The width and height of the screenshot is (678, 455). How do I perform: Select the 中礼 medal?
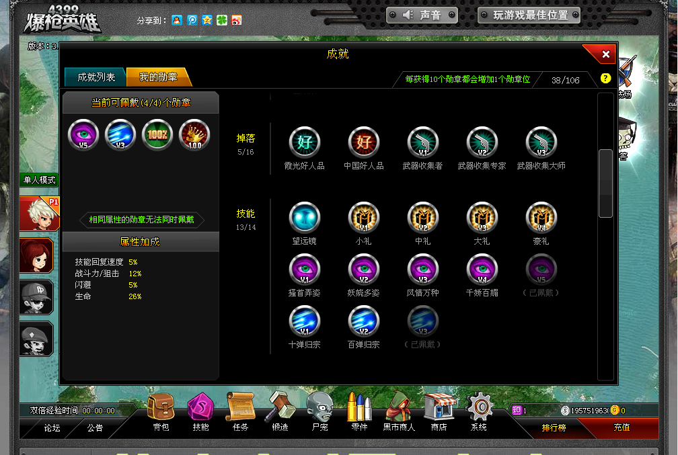coord(423,217)
